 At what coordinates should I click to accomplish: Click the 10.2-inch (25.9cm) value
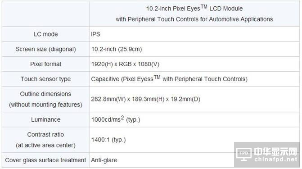(117, 49)
